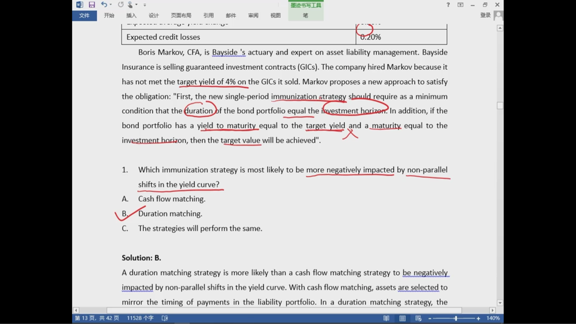Open Word Help question mark icon

tap(448, 4)
